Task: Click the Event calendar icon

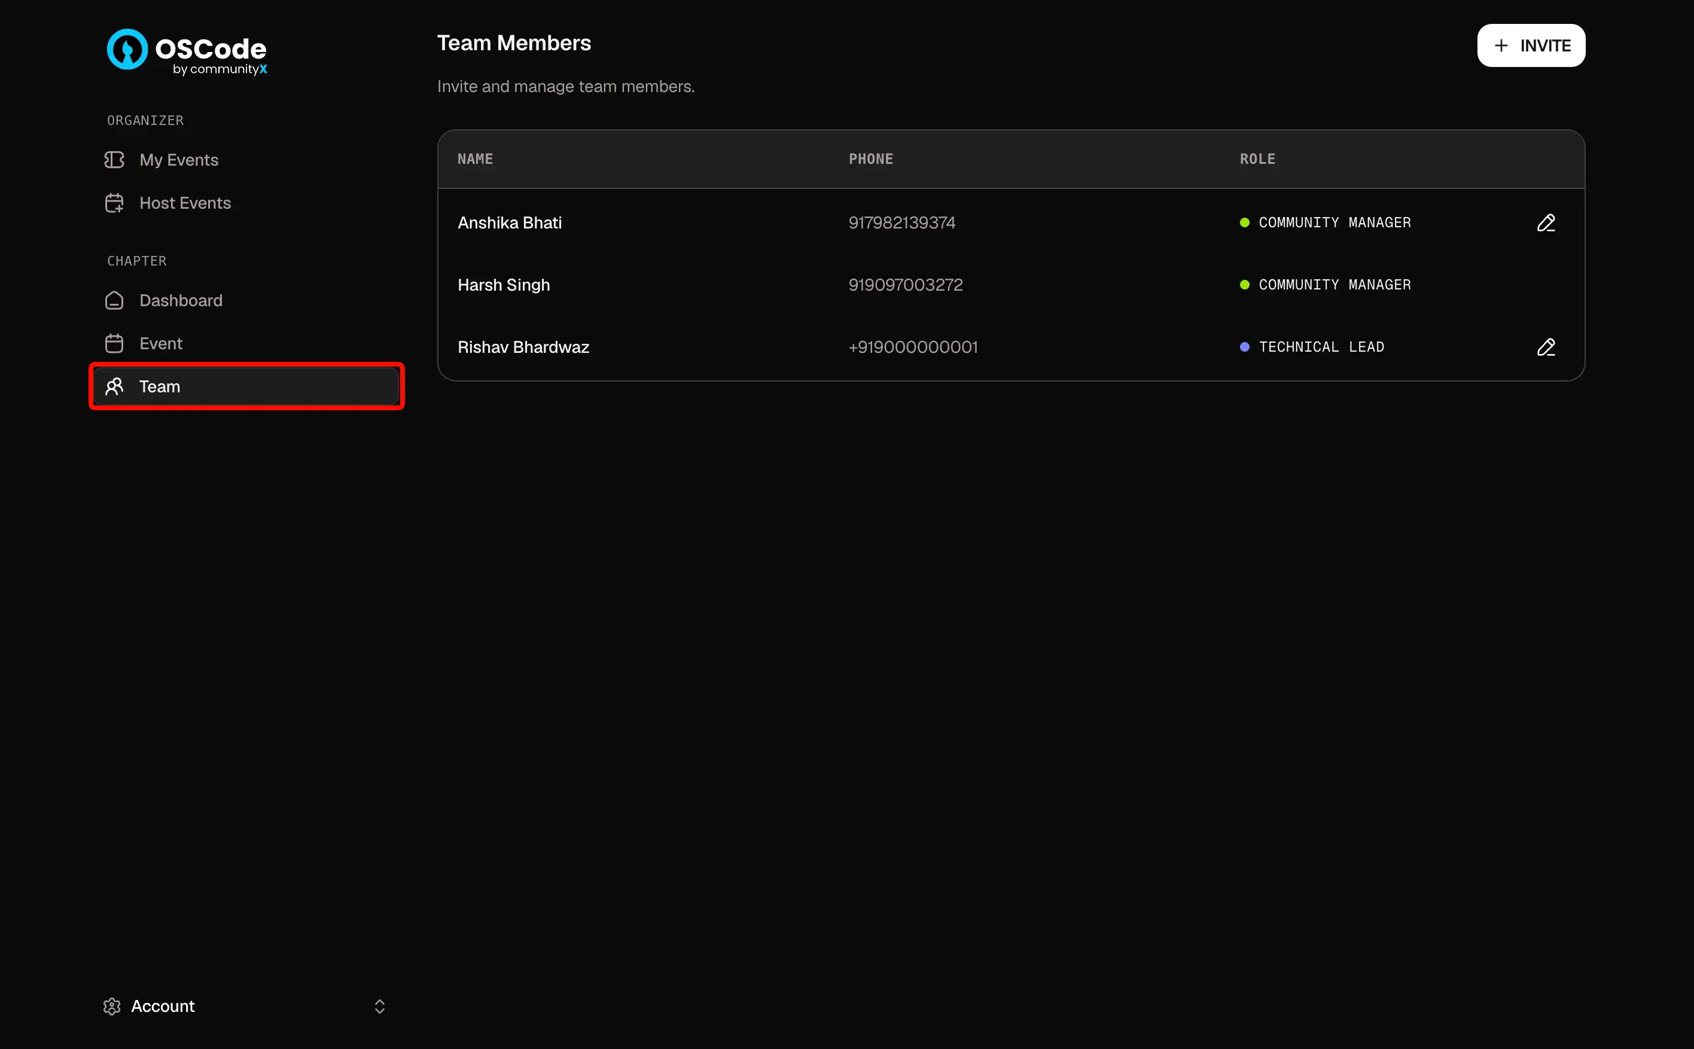Action: pyautogui.click(x=114, y=343)
